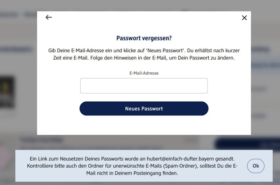Click the 'Ein Link zum Neusetzen' notification line
Viewport: 280px width, 185px height.
(x=132, y=159)
